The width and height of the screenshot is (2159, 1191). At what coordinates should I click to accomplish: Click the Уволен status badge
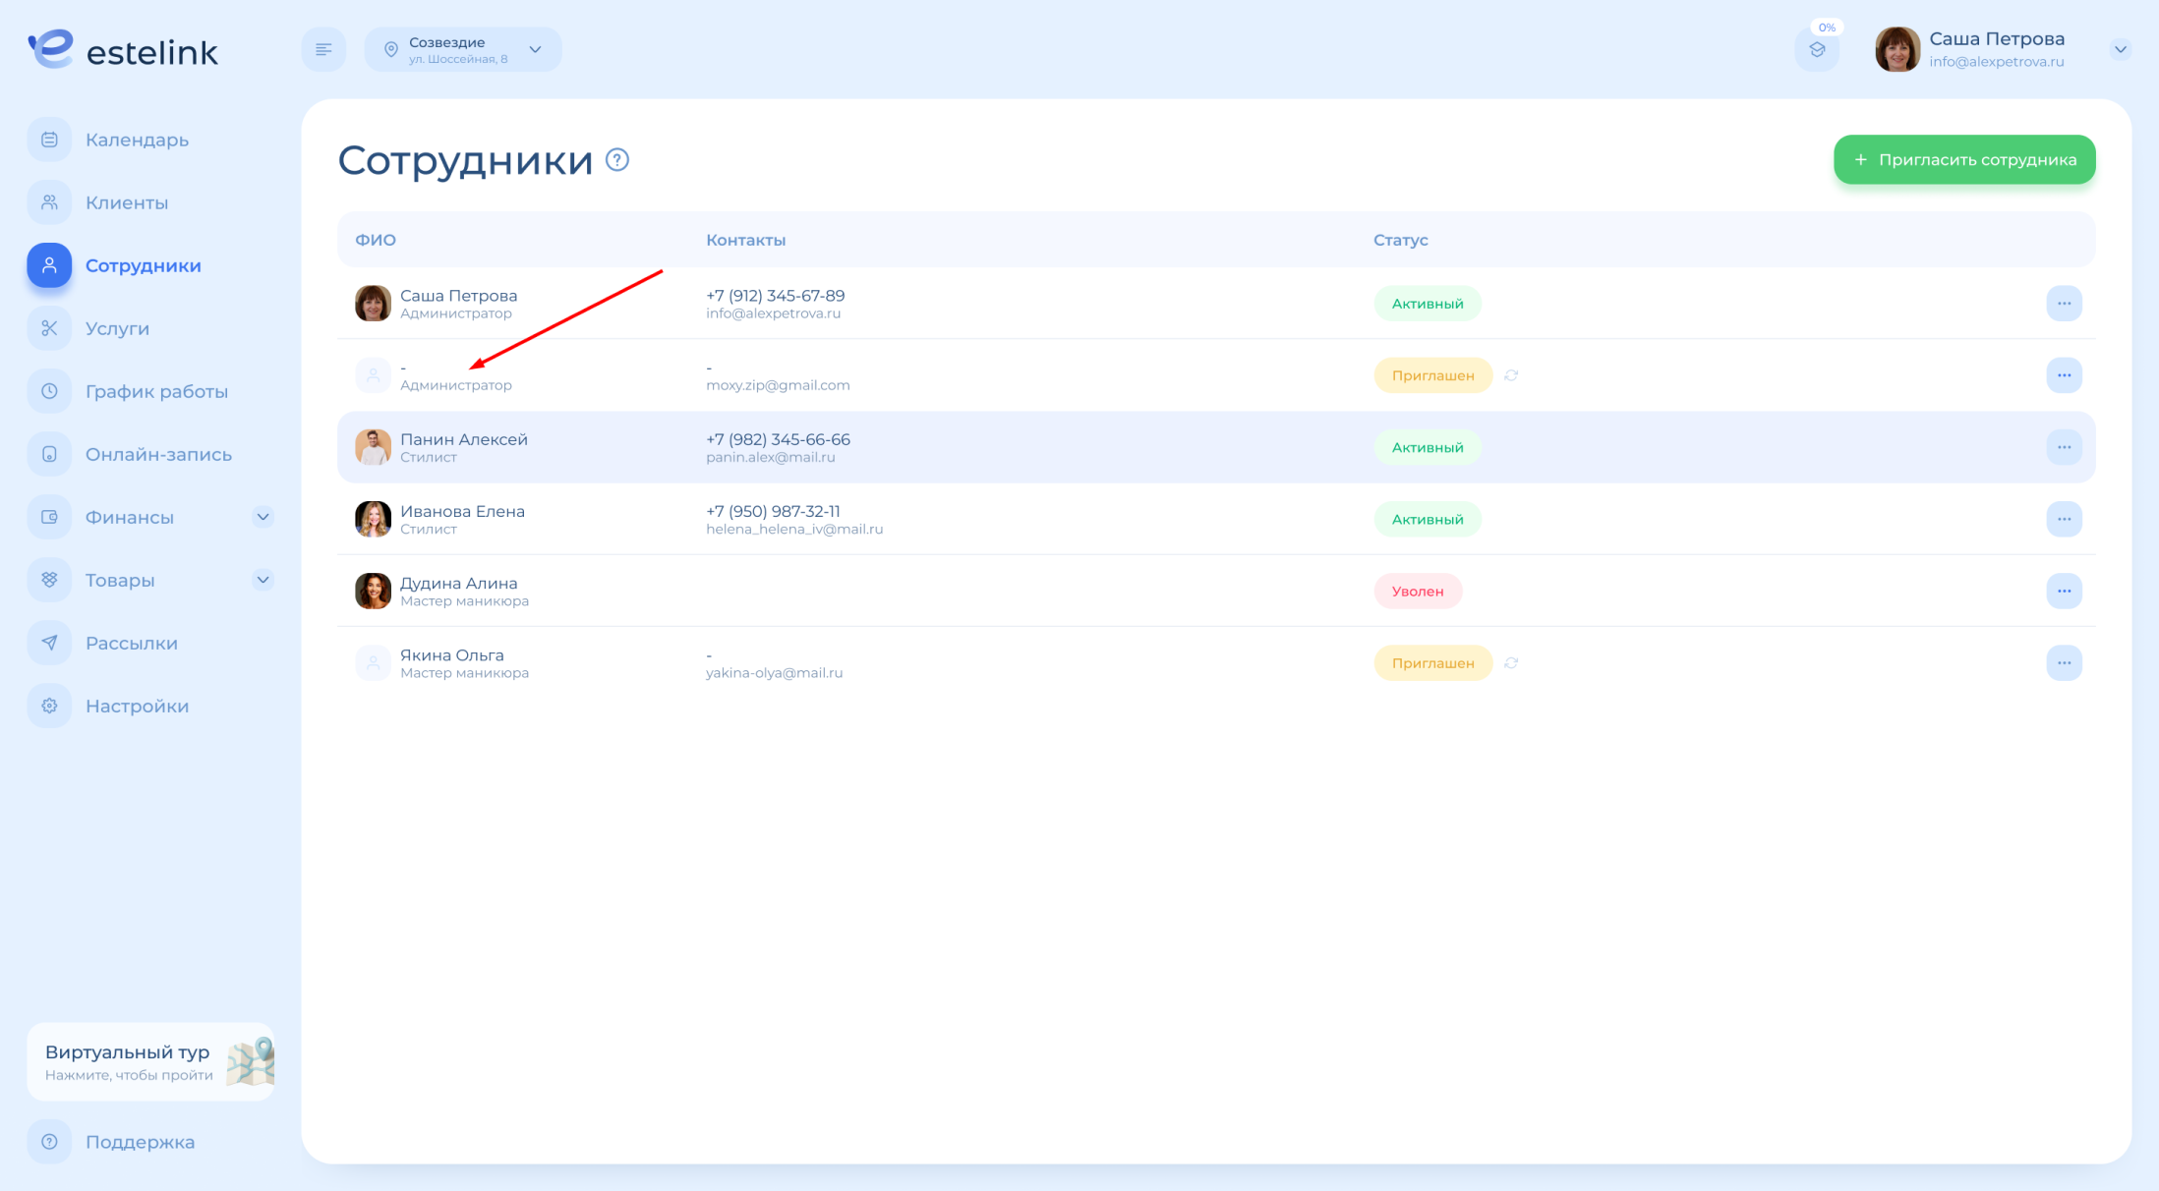point(1418,591)
